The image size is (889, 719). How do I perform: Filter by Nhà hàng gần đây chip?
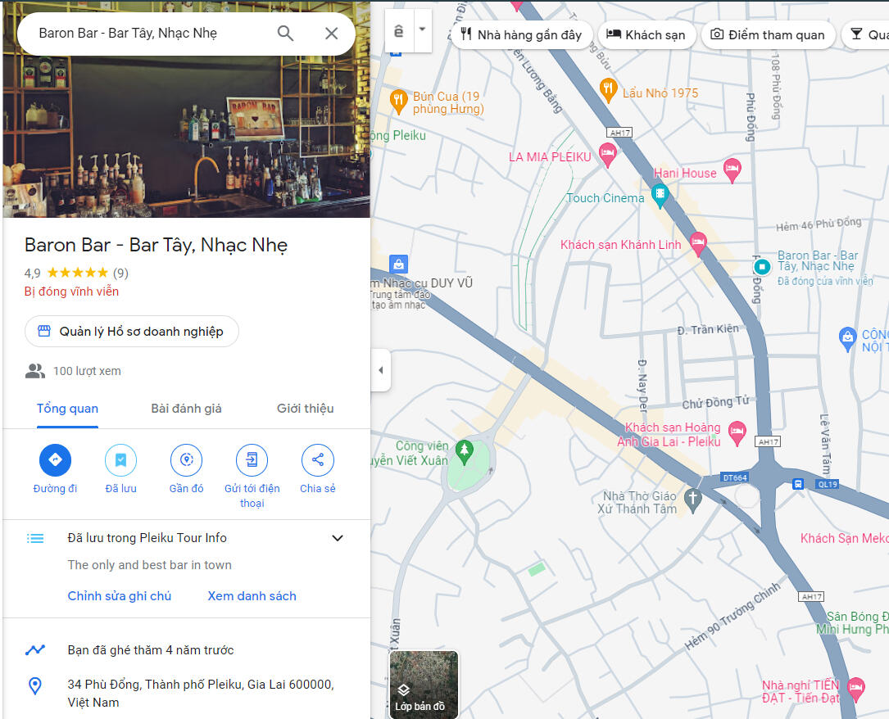[521, 34]
